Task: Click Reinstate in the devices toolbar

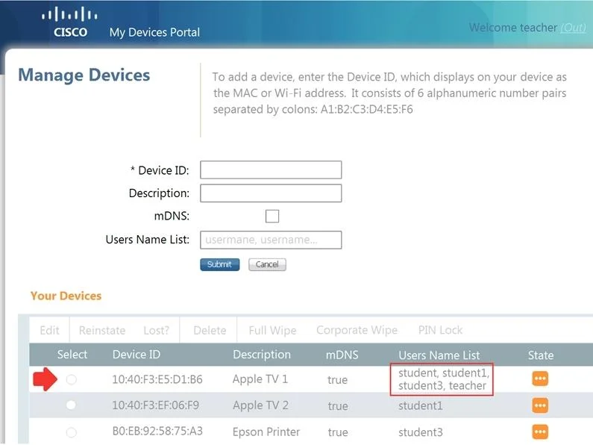Action: tap(102, 330)
